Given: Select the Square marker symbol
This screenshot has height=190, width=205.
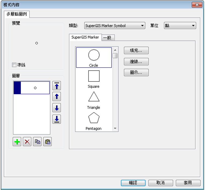Looking at the screenshot, I should point(94,79).
